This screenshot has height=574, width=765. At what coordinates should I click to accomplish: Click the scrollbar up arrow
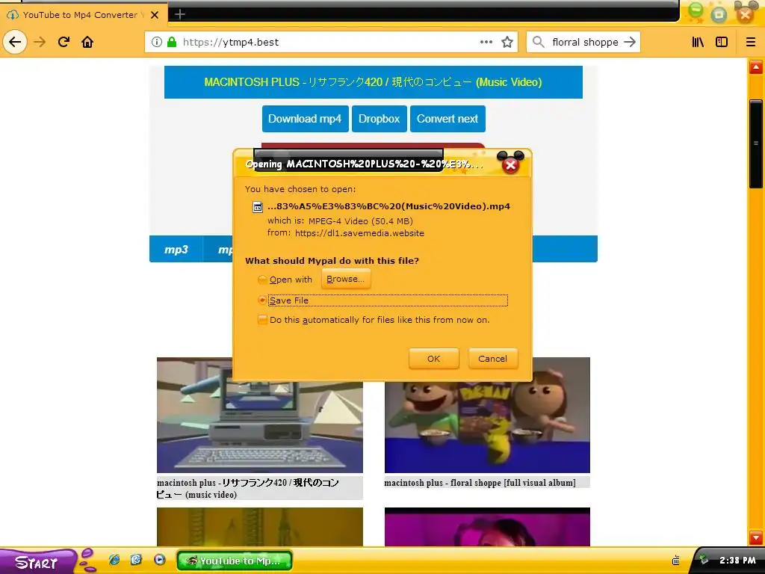pyautogui.click(x=756, y=67)
